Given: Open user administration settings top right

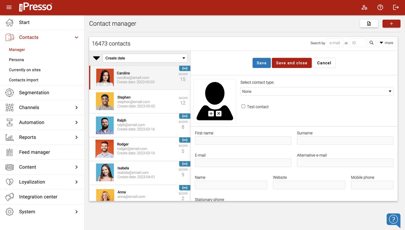Looking at the screenshot, I should 364,8.
